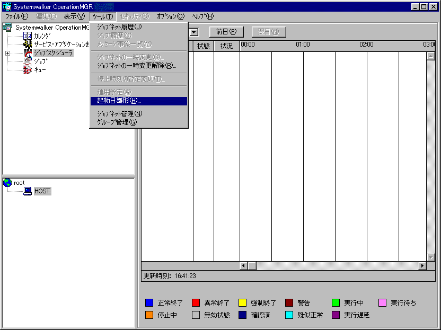Click vertical scrollbar up arrow
The height and width of the screenshot is (330, 441).
point(431,56)
